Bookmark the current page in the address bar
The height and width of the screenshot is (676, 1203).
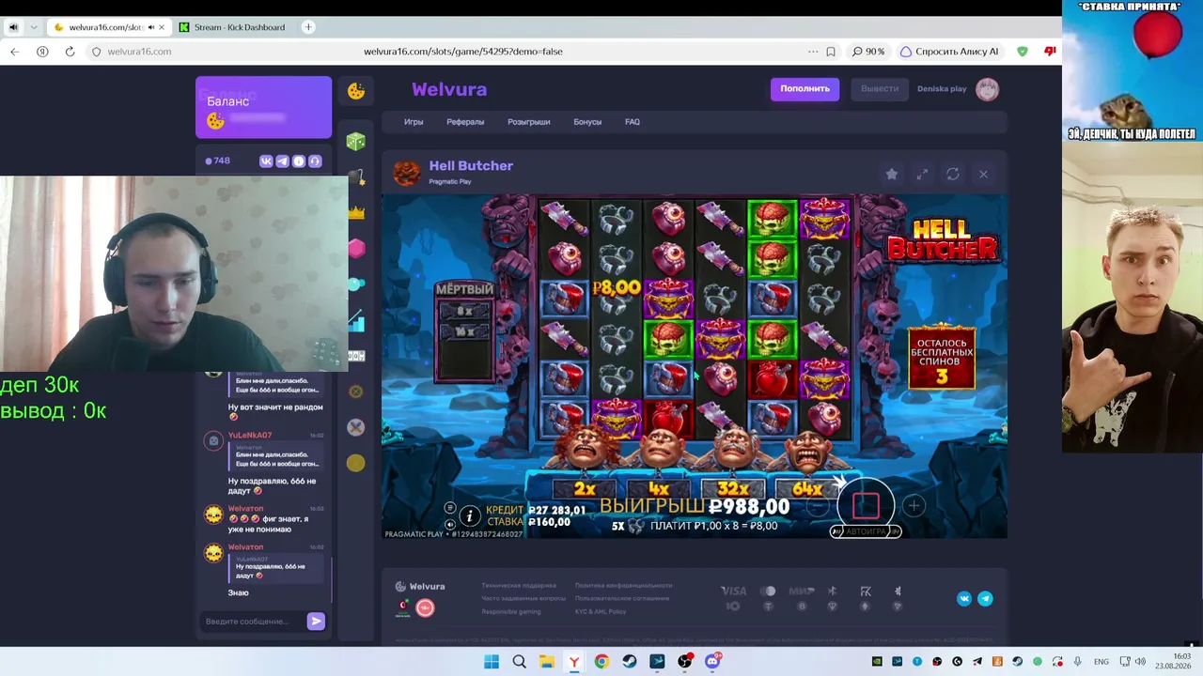[831, 52]
